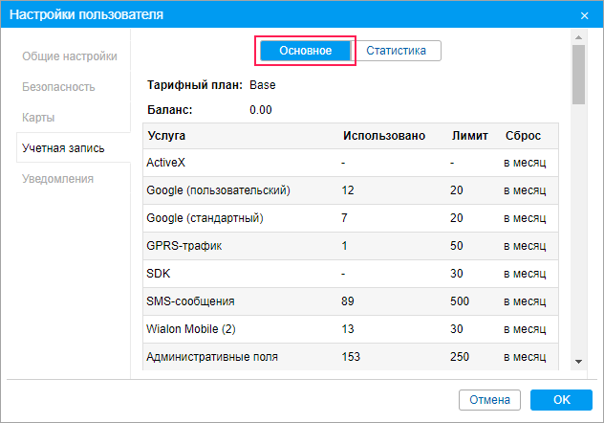Switch to the Статистика view
The width and height of the screenshot is (604, 423).
(396, 51)
